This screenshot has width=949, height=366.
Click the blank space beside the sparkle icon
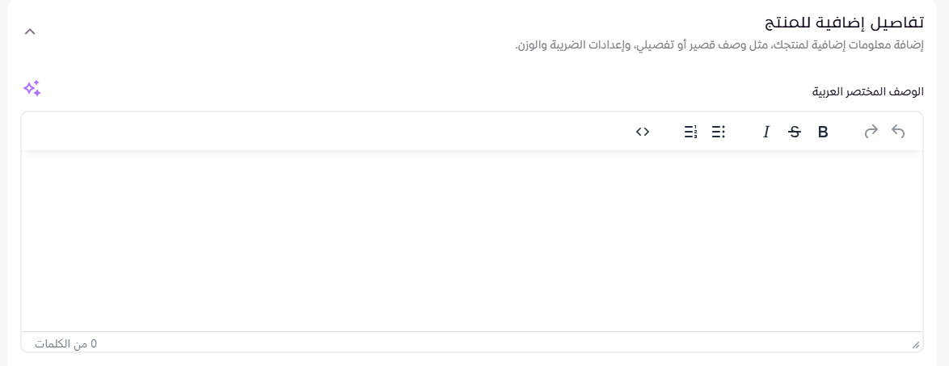(404, 90)
